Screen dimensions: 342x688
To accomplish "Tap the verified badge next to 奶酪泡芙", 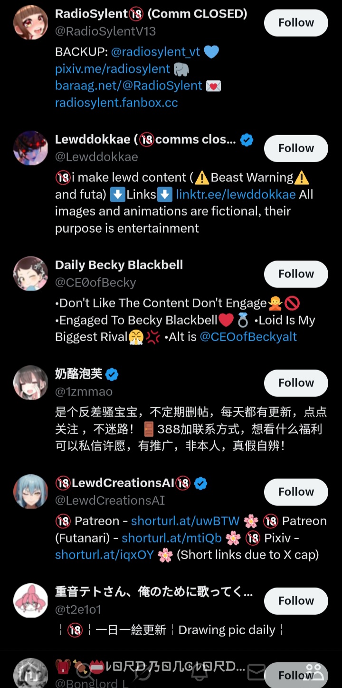I will tap(112, 375).
